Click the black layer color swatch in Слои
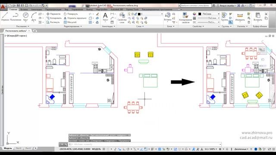 pos(139,14)
